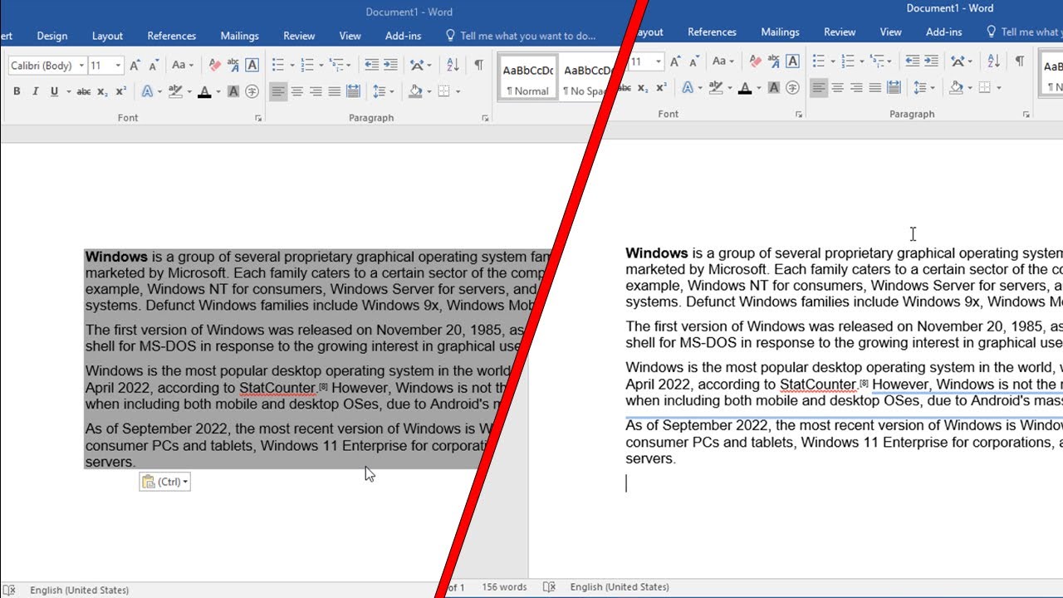Justify text in left Word window
Viewport: 1063px width, 598px height.
pos(334,91)
